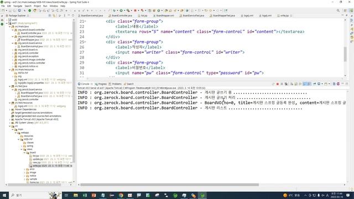The image size is (354, 199).
Task: Click Collapse All in Package Explorer
Action: click(50, 15)
